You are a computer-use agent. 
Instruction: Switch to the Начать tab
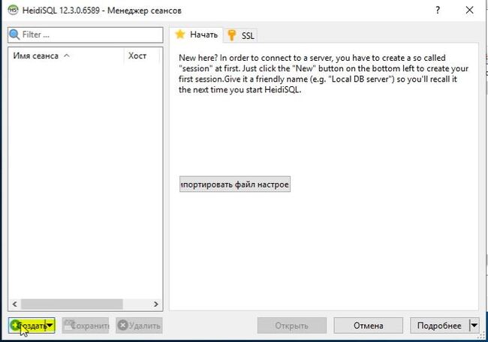tap(196, 34)
